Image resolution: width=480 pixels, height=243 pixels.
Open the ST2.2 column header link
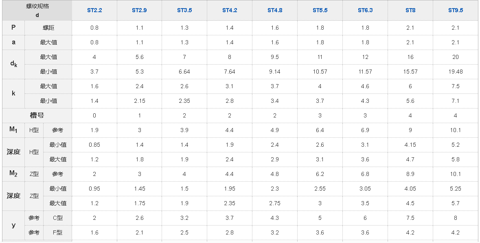pos(94,10)
